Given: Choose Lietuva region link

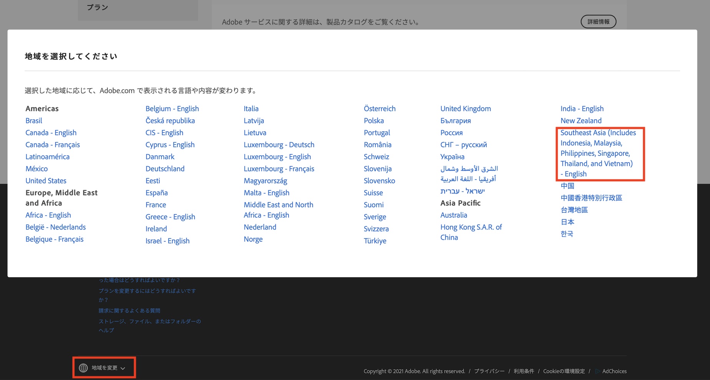Looking at the screenshot, I should tap(255, 133).
